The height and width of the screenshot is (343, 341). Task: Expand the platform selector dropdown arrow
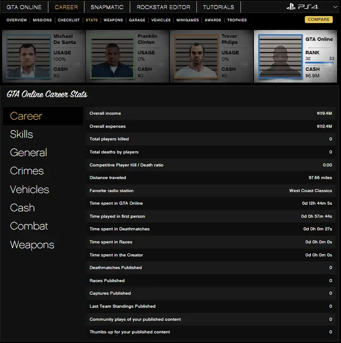(x=335, y=7)
